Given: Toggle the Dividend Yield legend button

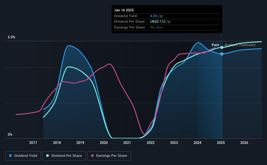Looking at the screenshot, I should [x=23, y=156].
